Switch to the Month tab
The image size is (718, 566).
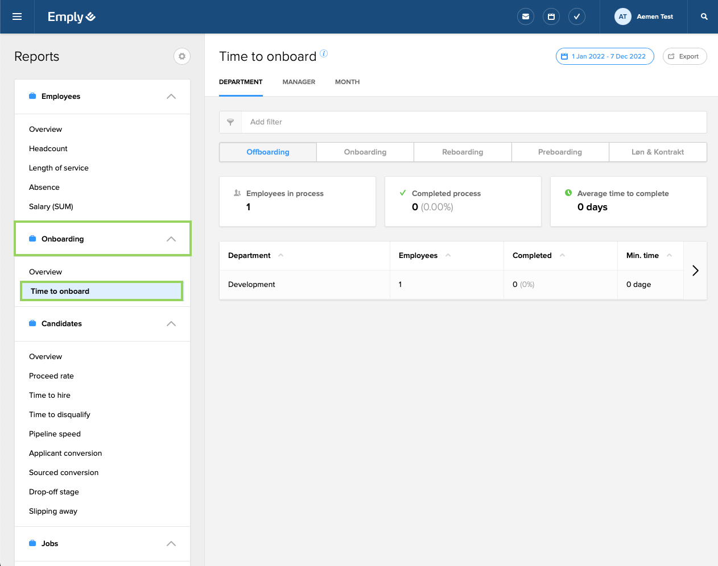[x=347, y=82]
